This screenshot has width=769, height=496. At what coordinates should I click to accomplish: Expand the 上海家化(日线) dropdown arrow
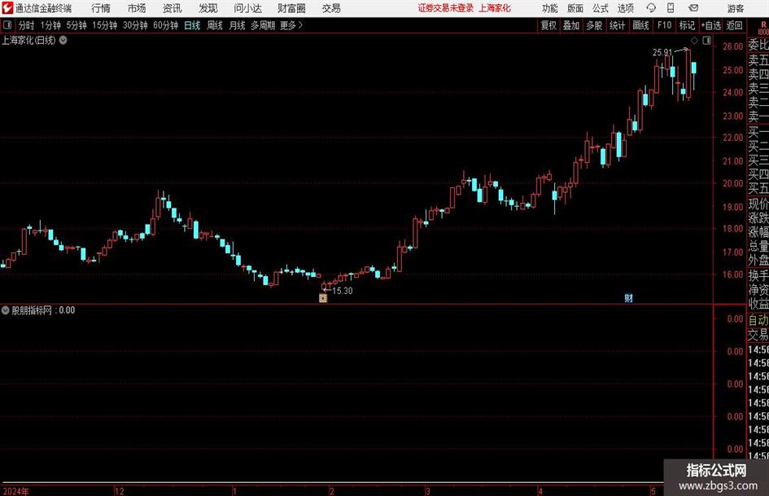[63, 40]
